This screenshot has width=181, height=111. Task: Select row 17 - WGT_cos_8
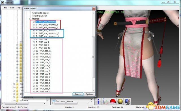coord(43,71)
